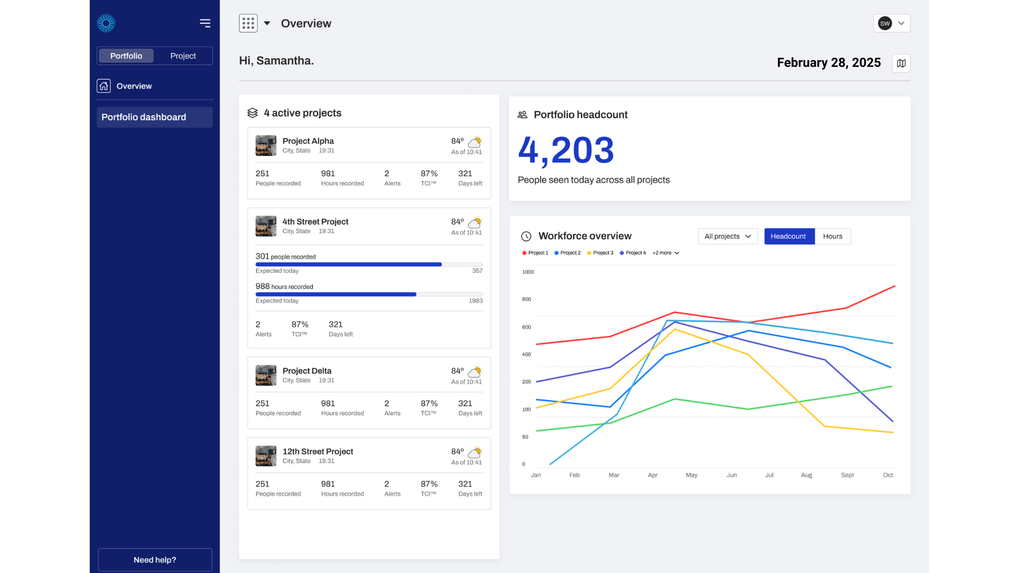Image resolution: width=1019 pixels, height=573 pixels.
Task: Click the clock icon in Workforce overview
Action: coord(525,236)
